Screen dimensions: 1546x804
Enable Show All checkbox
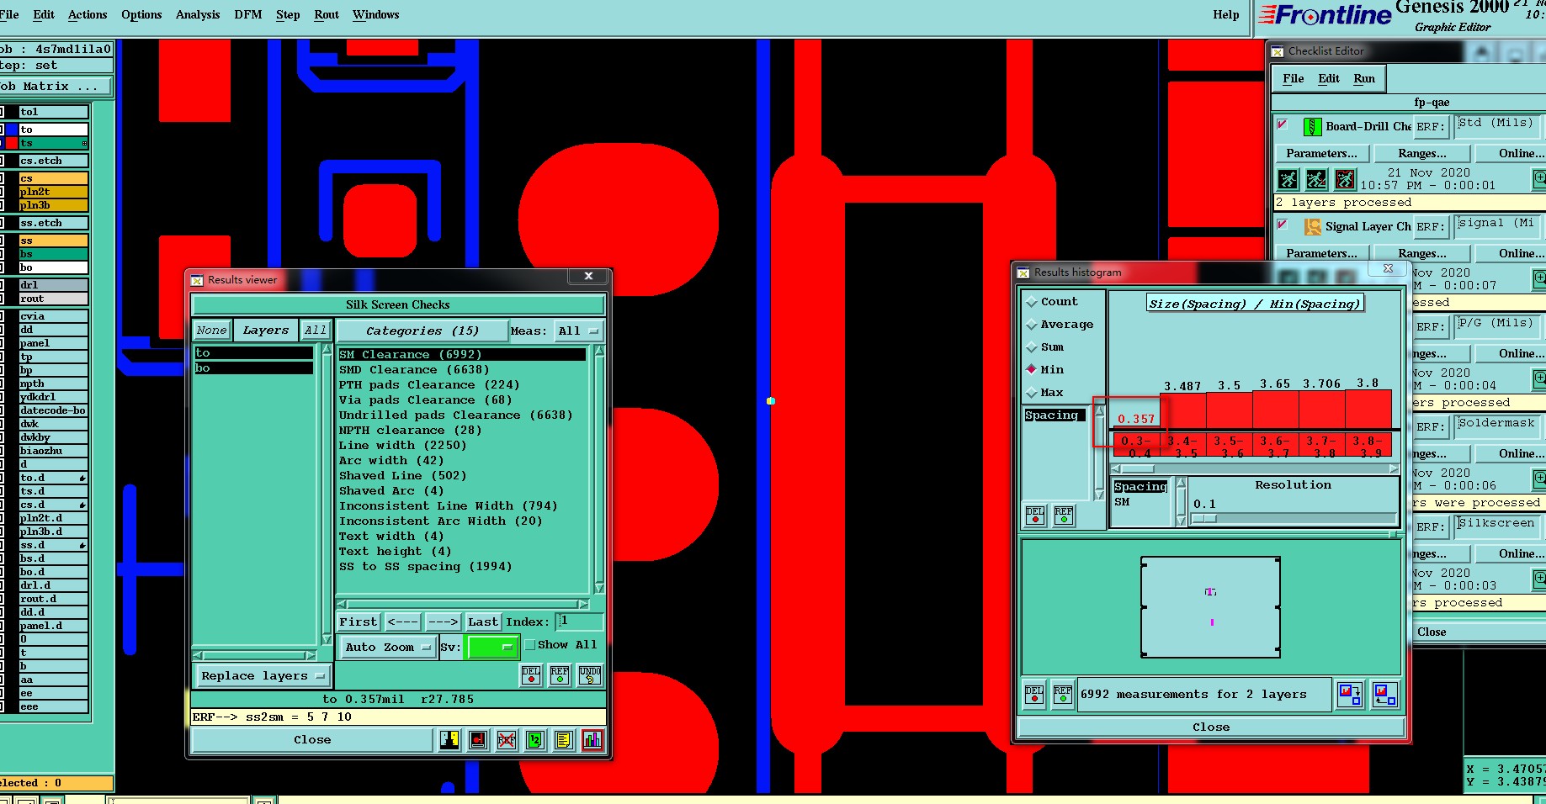pyautogui.click(x=530, y=645)
